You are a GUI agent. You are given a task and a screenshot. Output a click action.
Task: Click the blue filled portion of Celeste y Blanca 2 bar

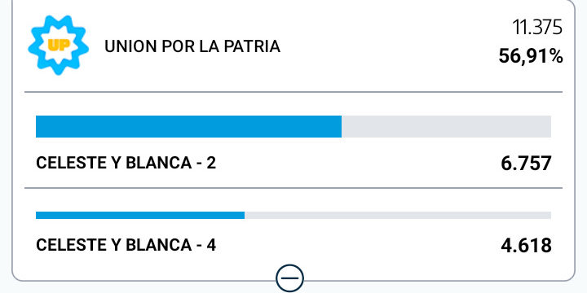[x=188, y=126]
